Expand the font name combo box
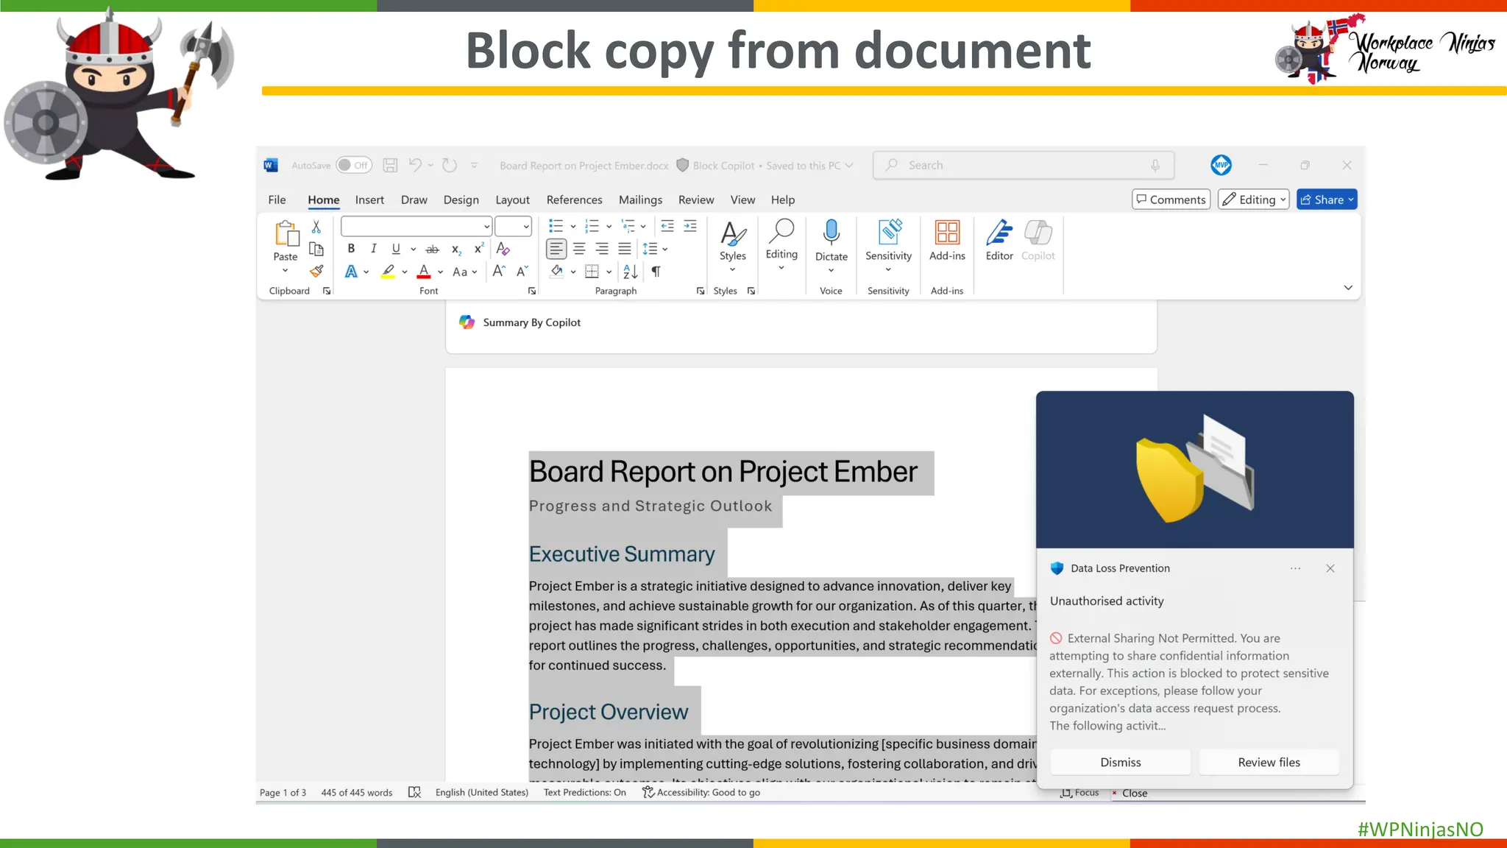The image size is (1507, 848). 486,227
